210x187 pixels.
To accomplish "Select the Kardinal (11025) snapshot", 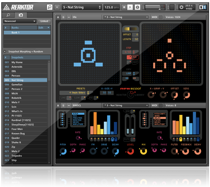I will (25, 120).
